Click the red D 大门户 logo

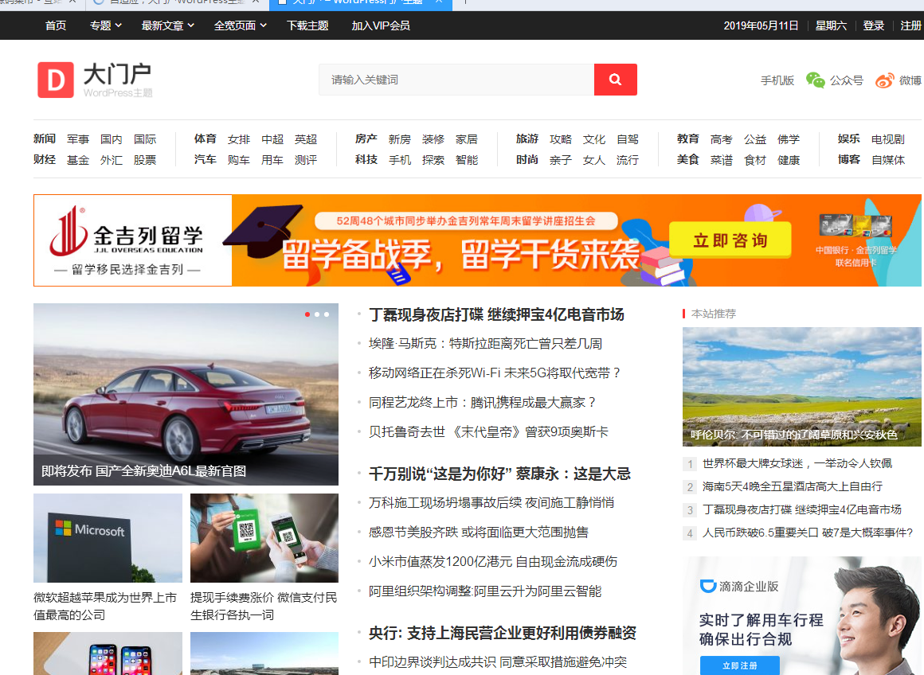point(56,80)
